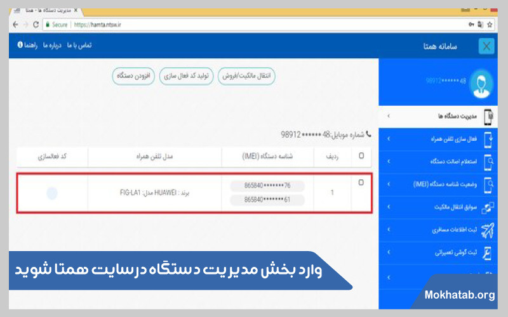Open the تماس با ما link
508x317 pixels.
tap(79, 45)
